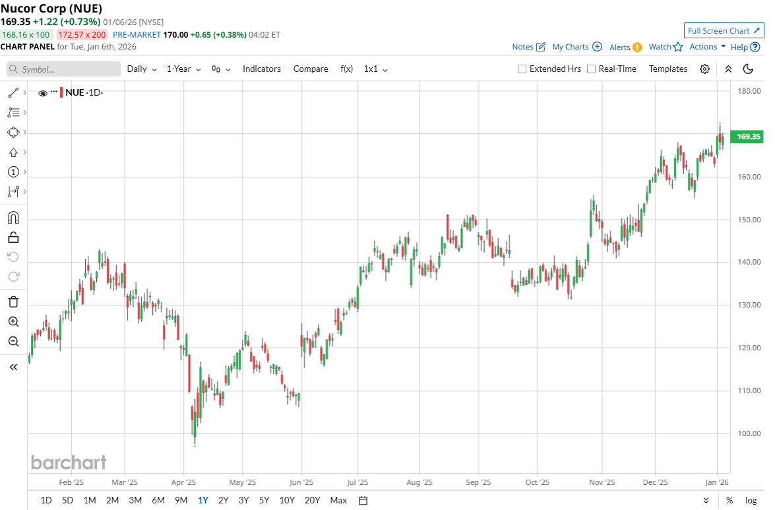This screenshot has width=775, height=510.
Task: Expand the 1-Year period dropdown
Action: 183,69
